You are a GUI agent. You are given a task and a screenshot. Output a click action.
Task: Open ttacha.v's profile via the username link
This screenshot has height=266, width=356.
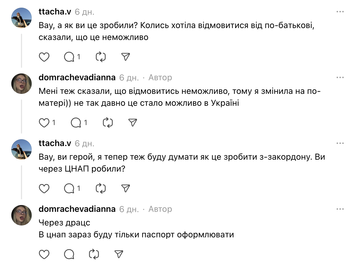(54, 11)
